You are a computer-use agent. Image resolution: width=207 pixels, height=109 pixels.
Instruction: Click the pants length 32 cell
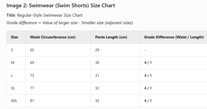[x=97, y=88]
